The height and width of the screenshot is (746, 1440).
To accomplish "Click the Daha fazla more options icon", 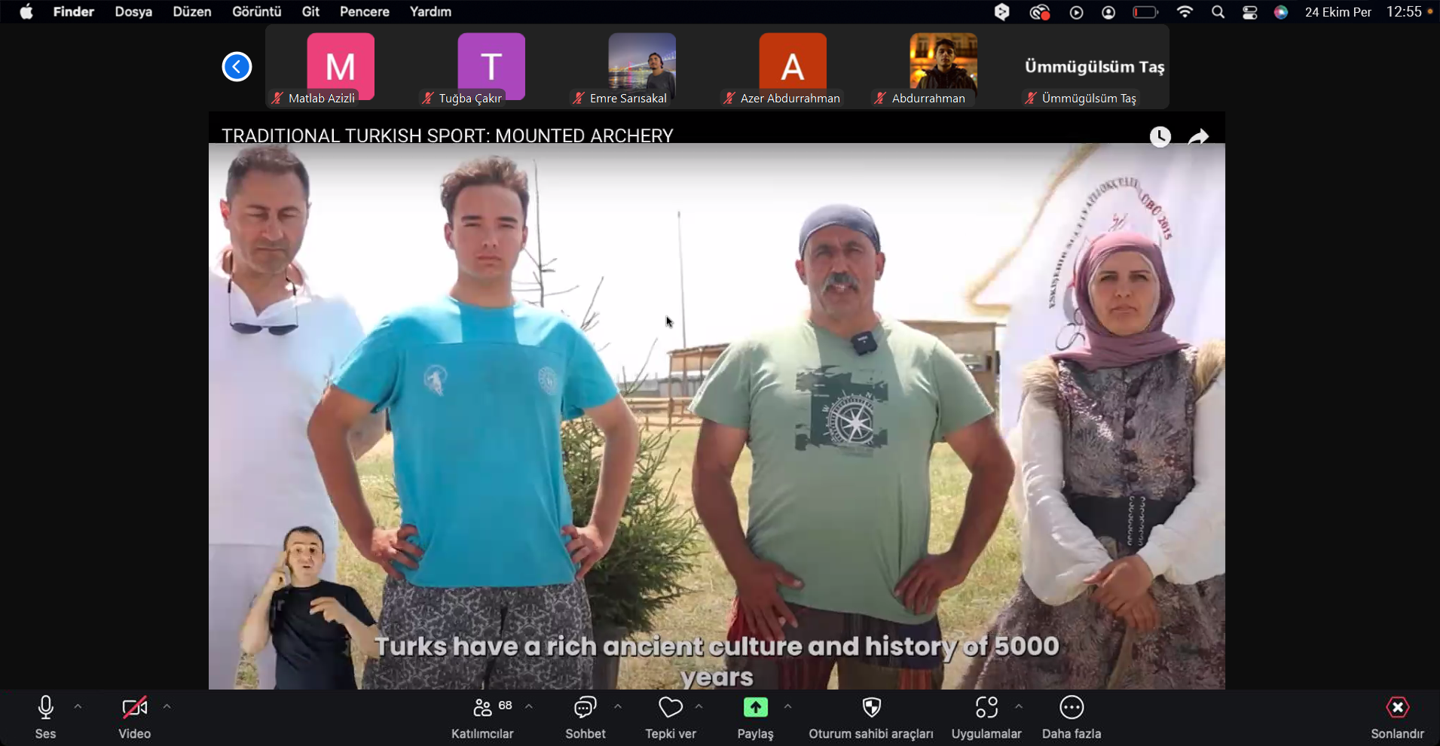I will [x=1071, y=708].
